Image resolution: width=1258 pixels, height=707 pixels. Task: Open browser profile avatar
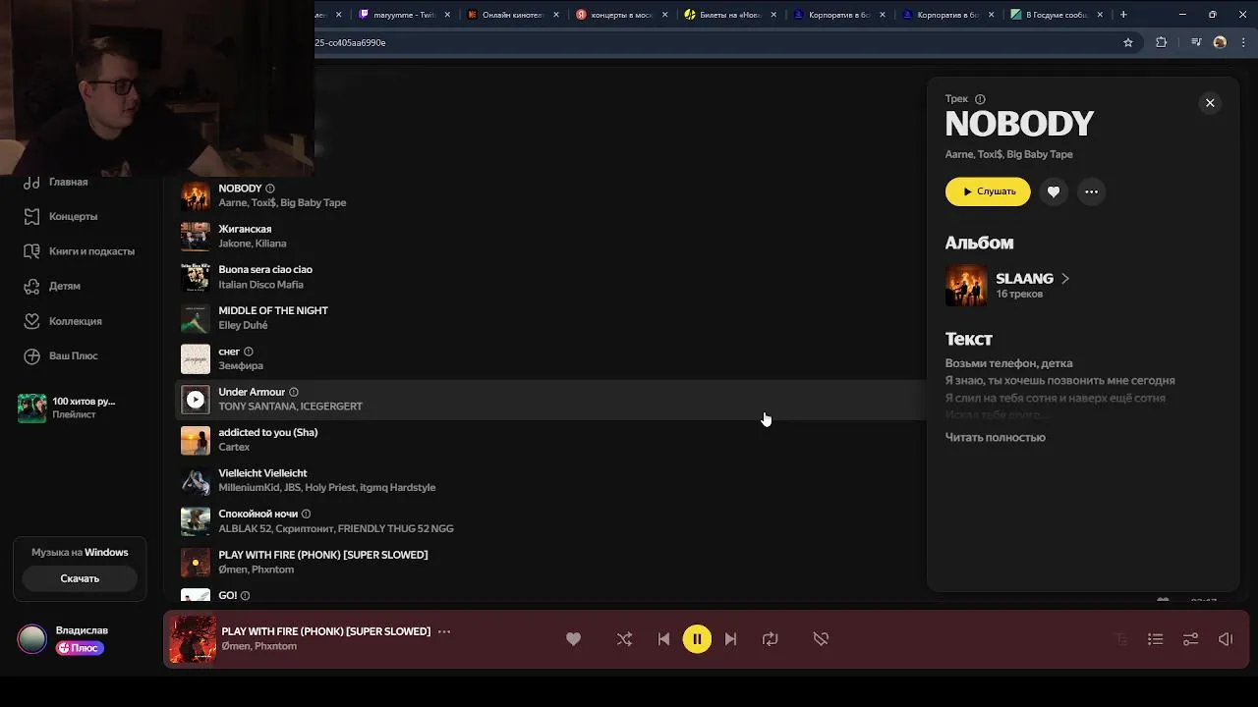click(1220, 42)
